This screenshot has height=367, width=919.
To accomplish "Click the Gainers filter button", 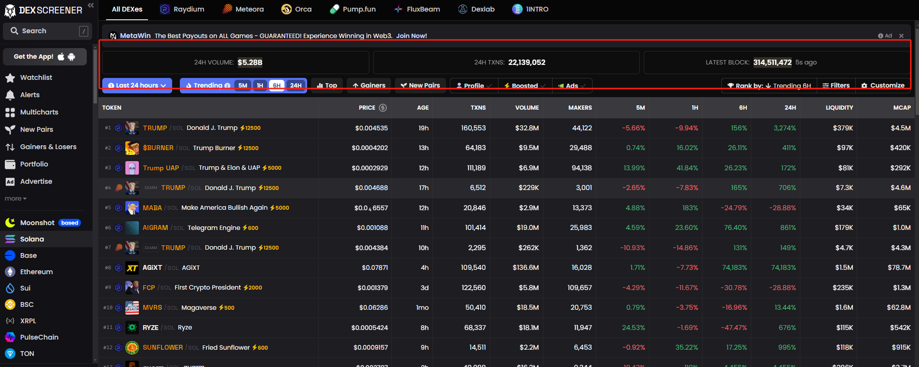I will click(x=369, y=86).
